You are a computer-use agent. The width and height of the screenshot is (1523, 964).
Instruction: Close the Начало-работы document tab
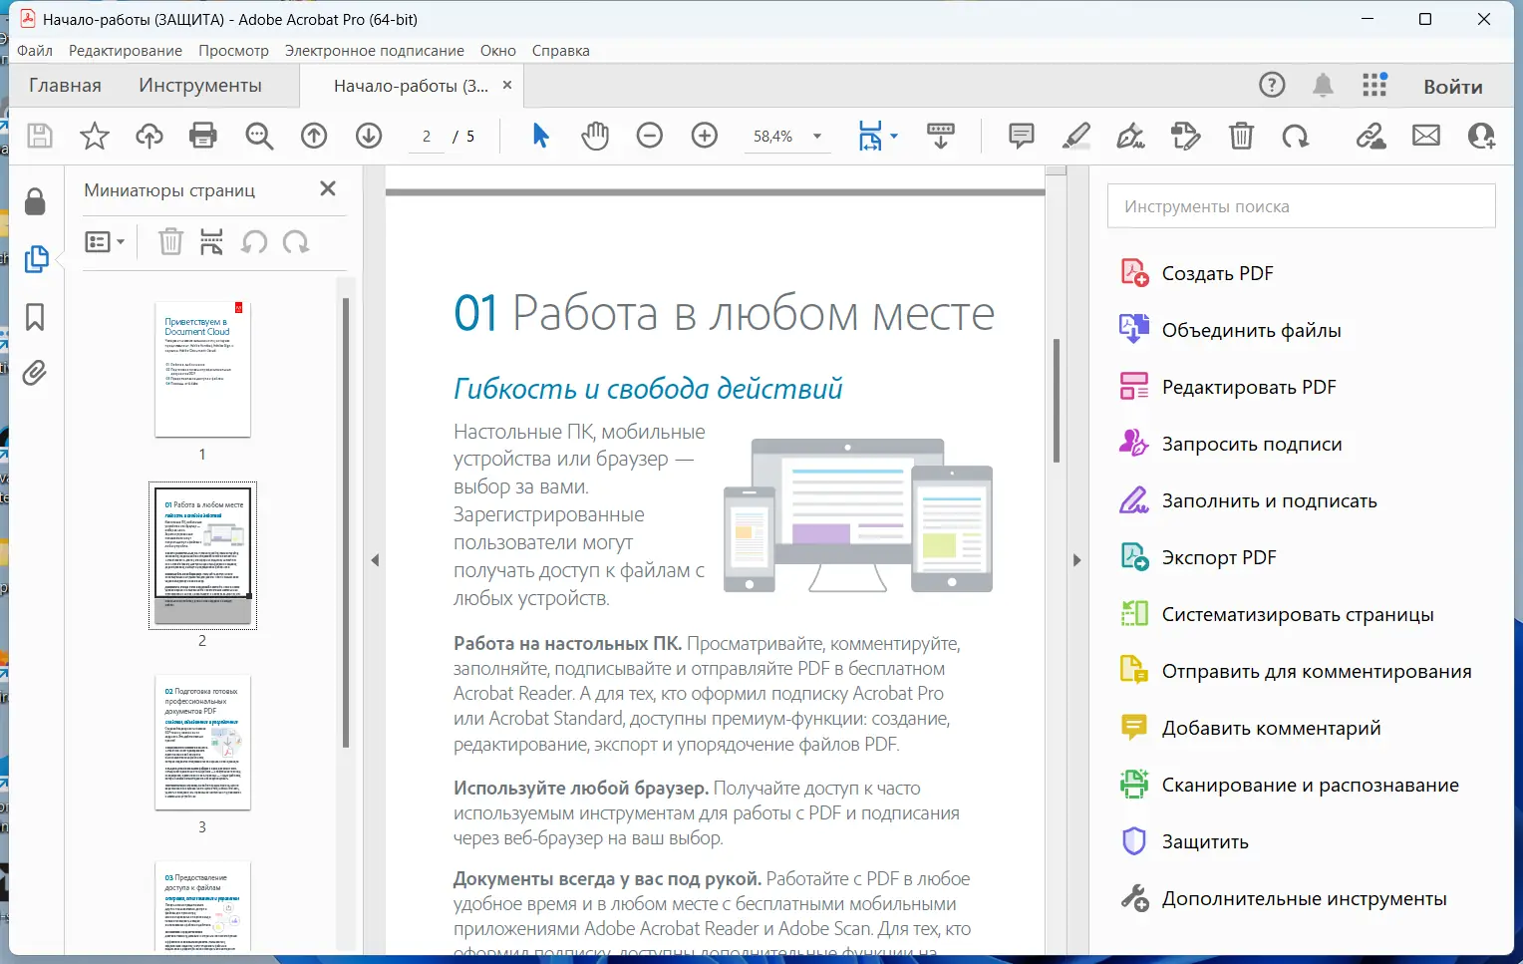507,86
